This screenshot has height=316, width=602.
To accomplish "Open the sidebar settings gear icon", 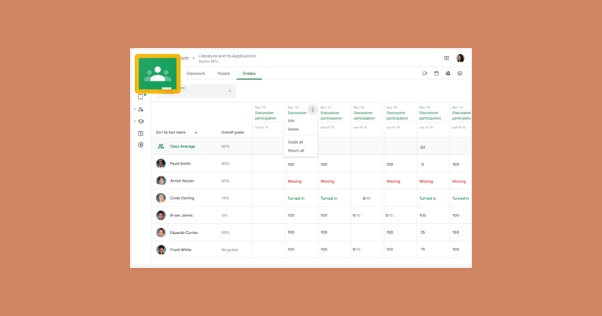I will click(x=141, y=144).
